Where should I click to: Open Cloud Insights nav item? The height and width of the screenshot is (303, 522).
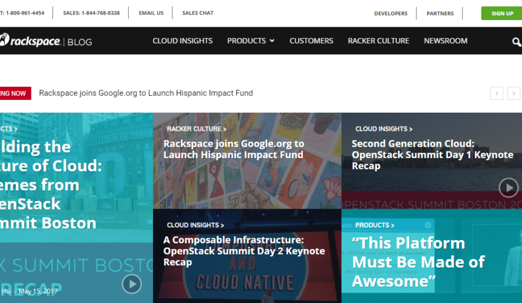pos(183,41)
